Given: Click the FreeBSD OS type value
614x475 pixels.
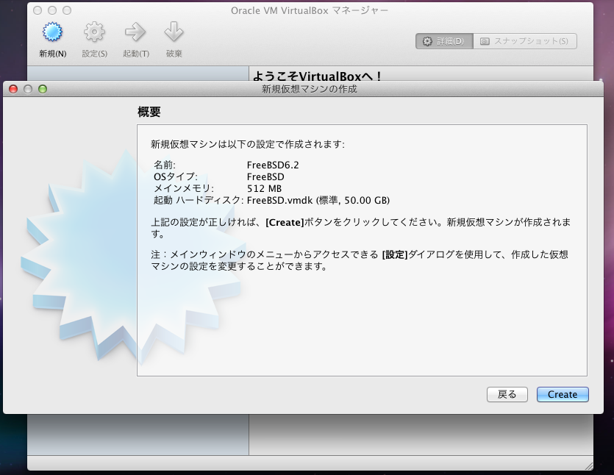Looking at the screenshot, I should 265,176.
